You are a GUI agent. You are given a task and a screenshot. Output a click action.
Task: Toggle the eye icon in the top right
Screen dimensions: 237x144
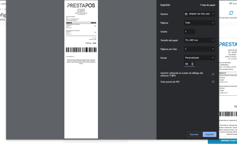click(x=230, y=3)
